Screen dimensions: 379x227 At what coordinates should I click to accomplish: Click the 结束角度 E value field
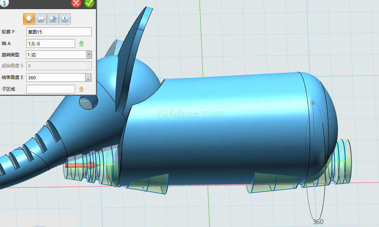tap(55, 77)
